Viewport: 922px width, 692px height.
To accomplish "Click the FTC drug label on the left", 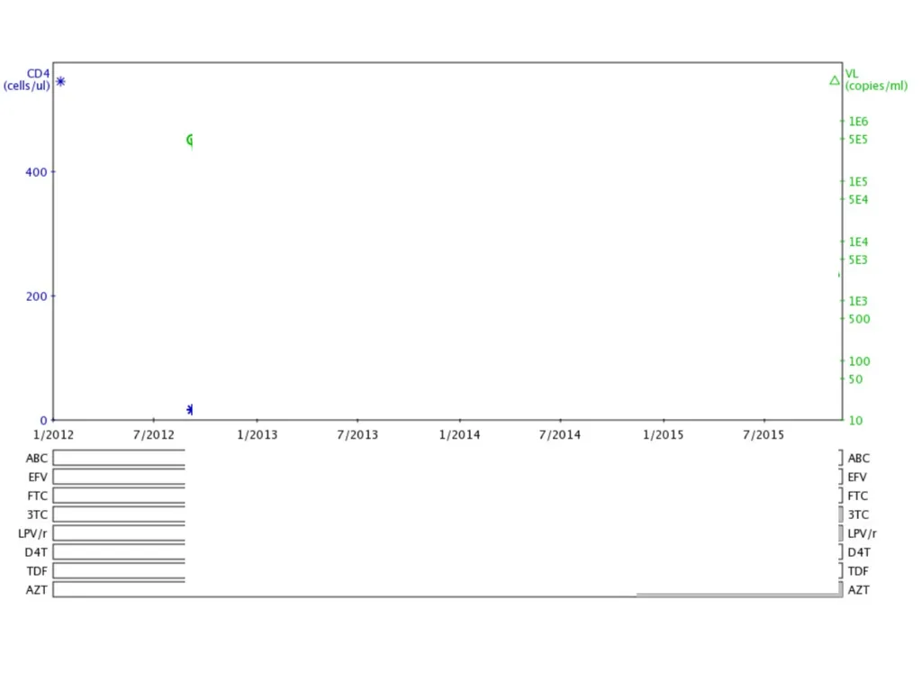I will 38,496.
